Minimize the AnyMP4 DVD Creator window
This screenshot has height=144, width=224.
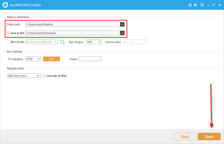tap(208, 5)
